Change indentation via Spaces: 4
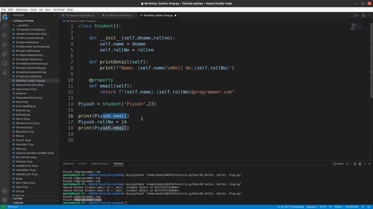 pyautogui.click(x=311, y=207)
